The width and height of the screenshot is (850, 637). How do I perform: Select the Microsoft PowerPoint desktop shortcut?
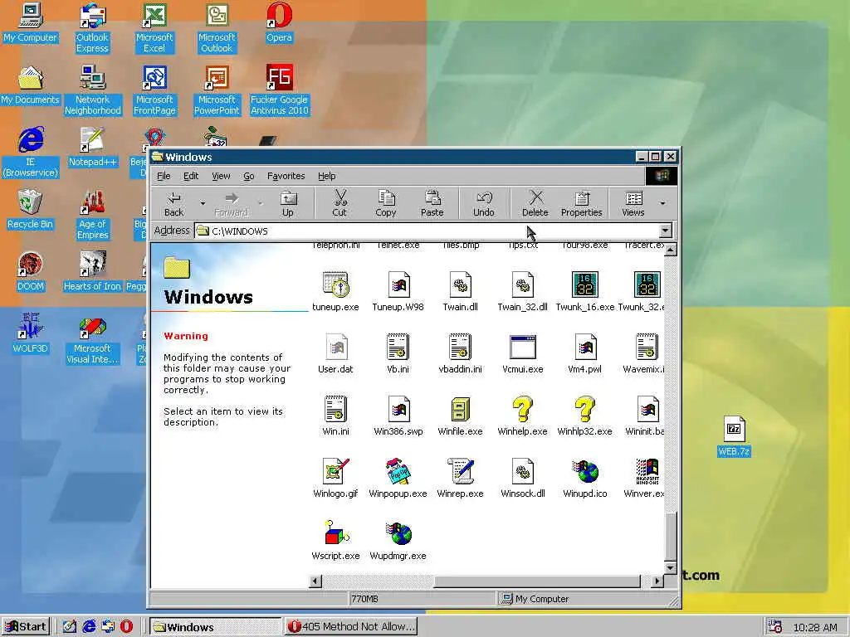pos(217,90)
